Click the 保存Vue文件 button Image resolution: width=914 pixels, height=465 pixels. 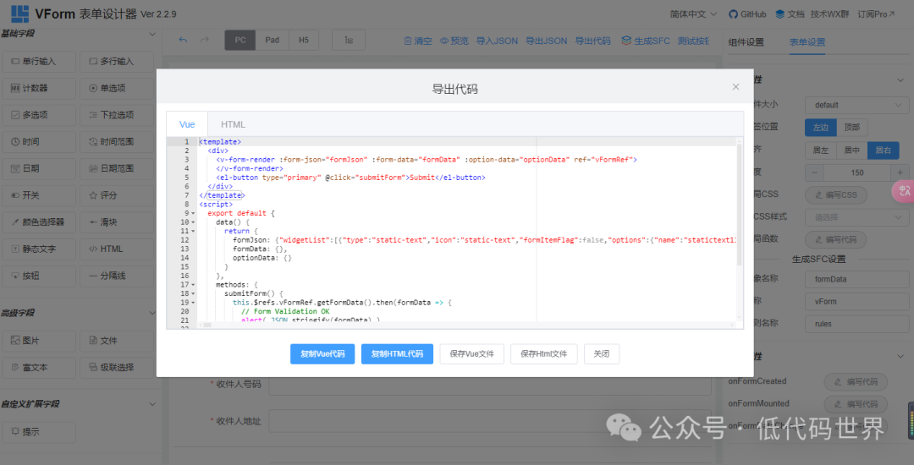click(472, 353)
